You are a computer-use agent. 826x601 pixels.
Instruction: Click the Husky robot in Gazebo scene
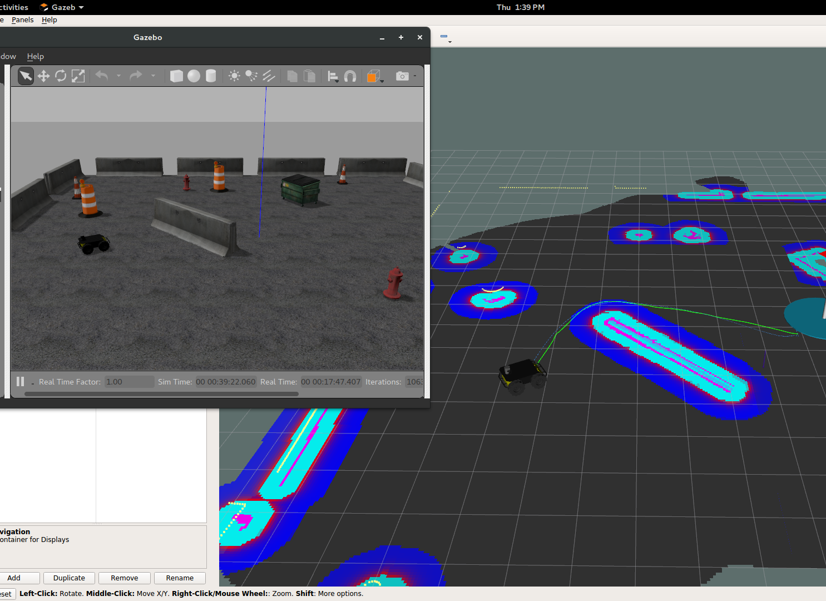[x=93, y=244]
